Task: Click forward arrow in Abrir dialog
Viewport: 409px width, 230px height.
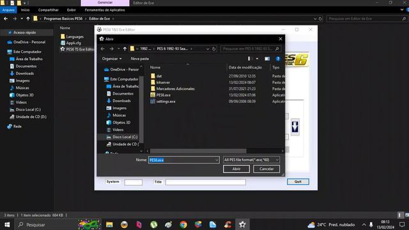Action: point(111,49)
